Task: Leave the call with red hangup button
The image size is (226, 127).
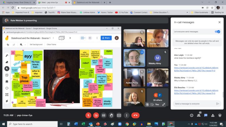Action: click(135, 115)
